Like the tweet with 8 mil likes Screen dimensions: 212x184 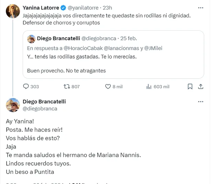107,86
